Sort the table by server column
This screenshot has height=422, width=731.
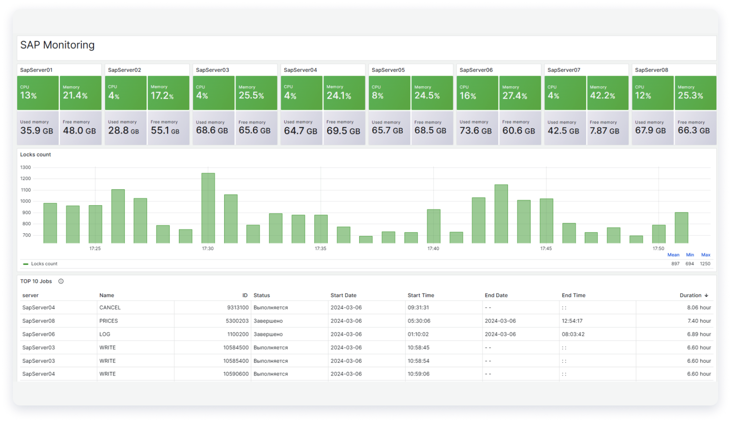click(30, 295)
